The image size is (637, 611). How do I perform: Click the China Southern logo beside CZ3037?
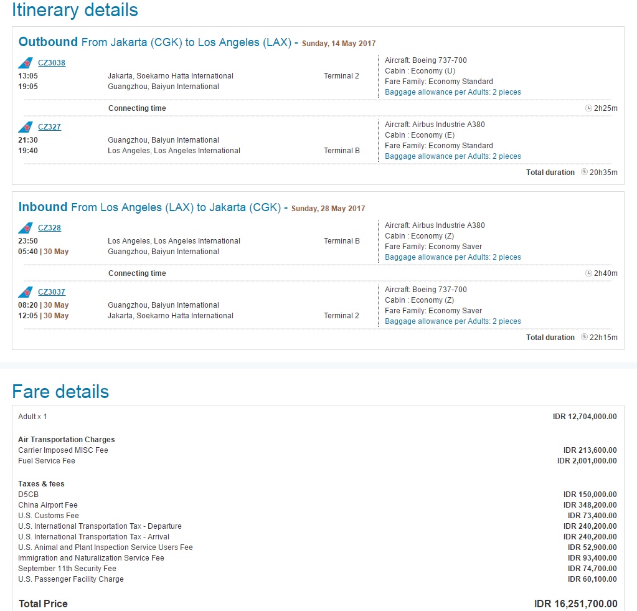pyautogui.click(x=26, y=292)
